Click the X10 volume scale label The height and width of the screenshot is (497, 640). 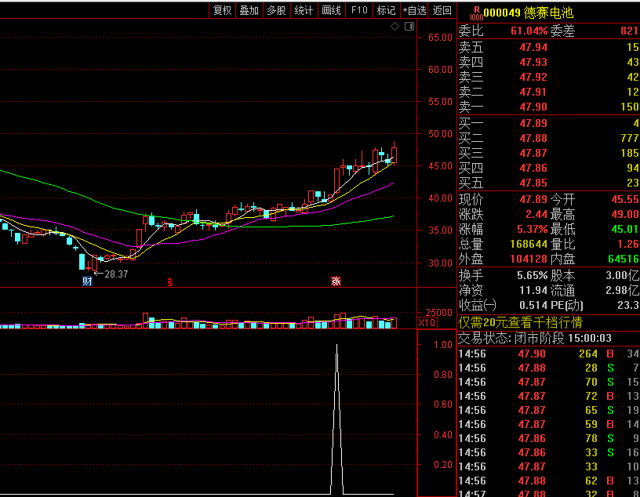click(x=427, y=323)
